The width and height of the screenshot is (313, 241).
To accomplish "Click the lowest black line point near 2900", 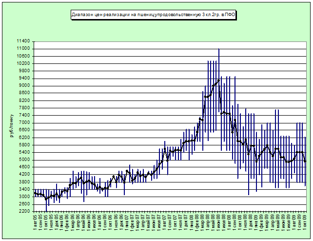I will point(46,199).
